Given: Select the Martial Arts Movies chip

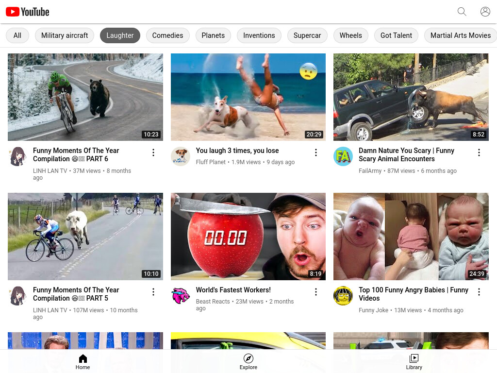Looking at the screenshot, I should pyautogui.click(x=461, y=35).
